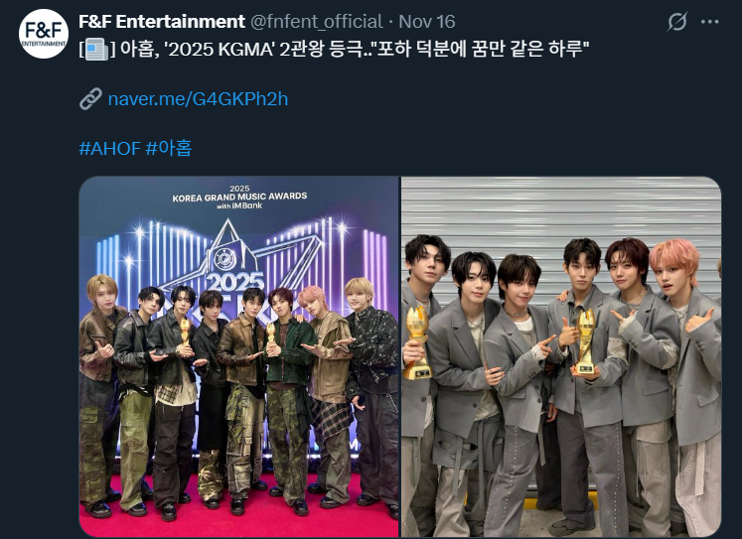Click the trophy held mid-group in gray suits photo
The height and width of the screenshot is (539, 742).
pyautogui.click(x=585, y=340)
